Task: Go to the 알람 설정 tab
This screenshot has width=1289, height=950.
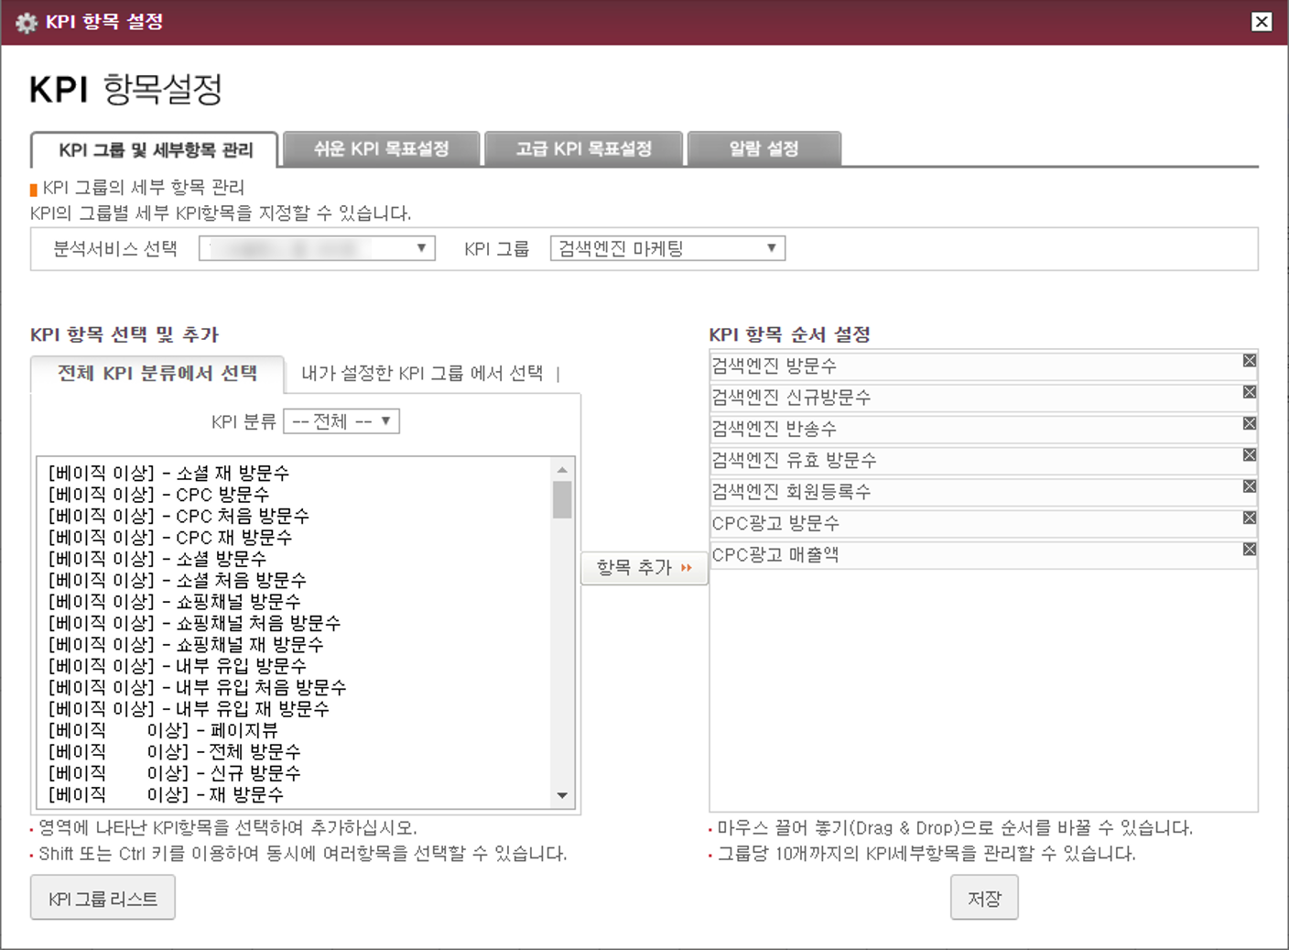Action: [764, 148]
